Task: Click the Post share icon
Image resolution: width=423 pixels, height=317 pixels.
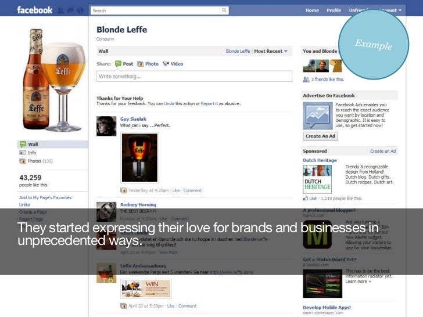Action: (x=118, y=64)
